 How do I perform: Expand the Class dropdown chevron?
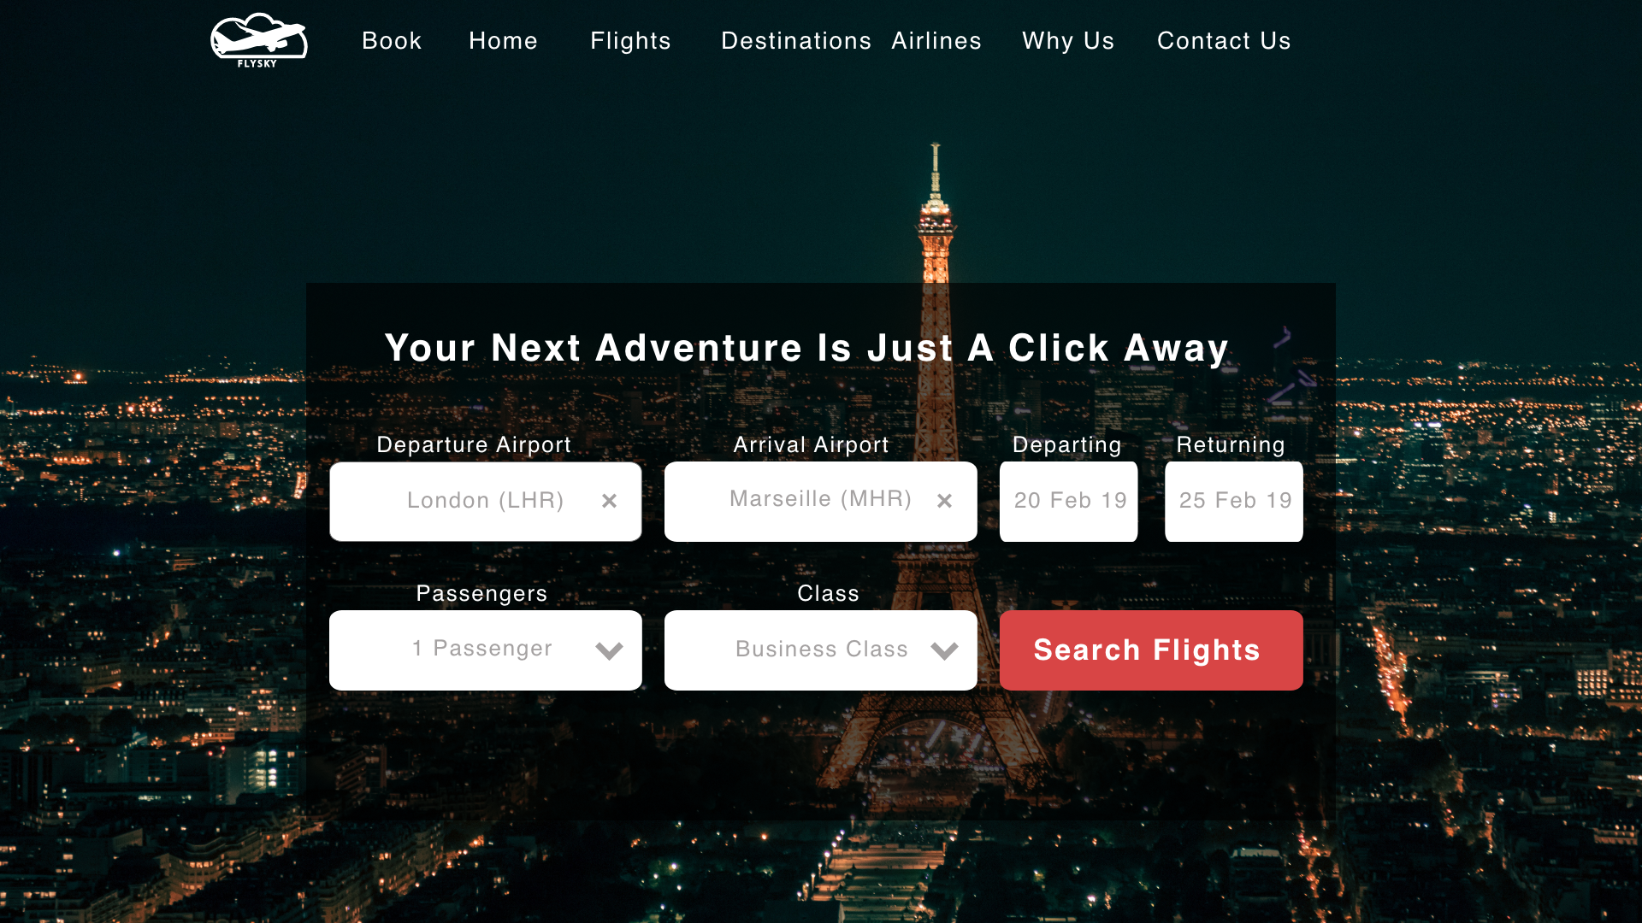point(944,650)
